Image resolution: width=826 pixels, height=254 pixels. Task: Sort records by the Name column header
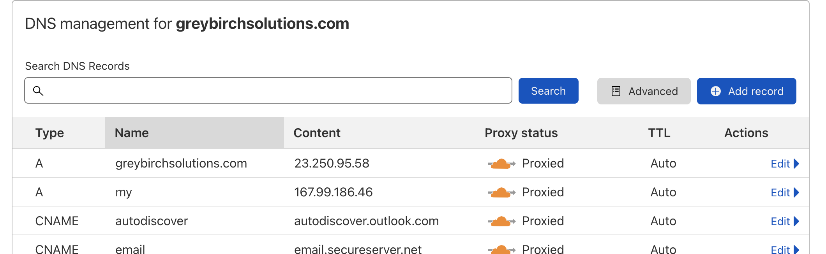[132, 133]
